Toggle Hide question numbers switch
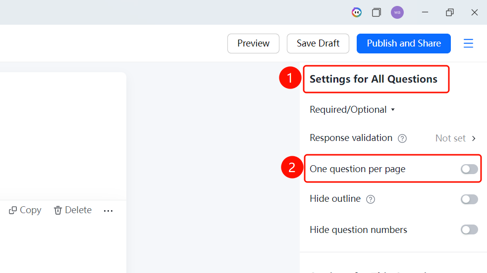 pos(469,229)
